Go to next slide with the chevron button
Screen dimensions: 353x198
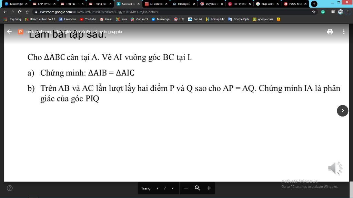[x=343, y=111]
